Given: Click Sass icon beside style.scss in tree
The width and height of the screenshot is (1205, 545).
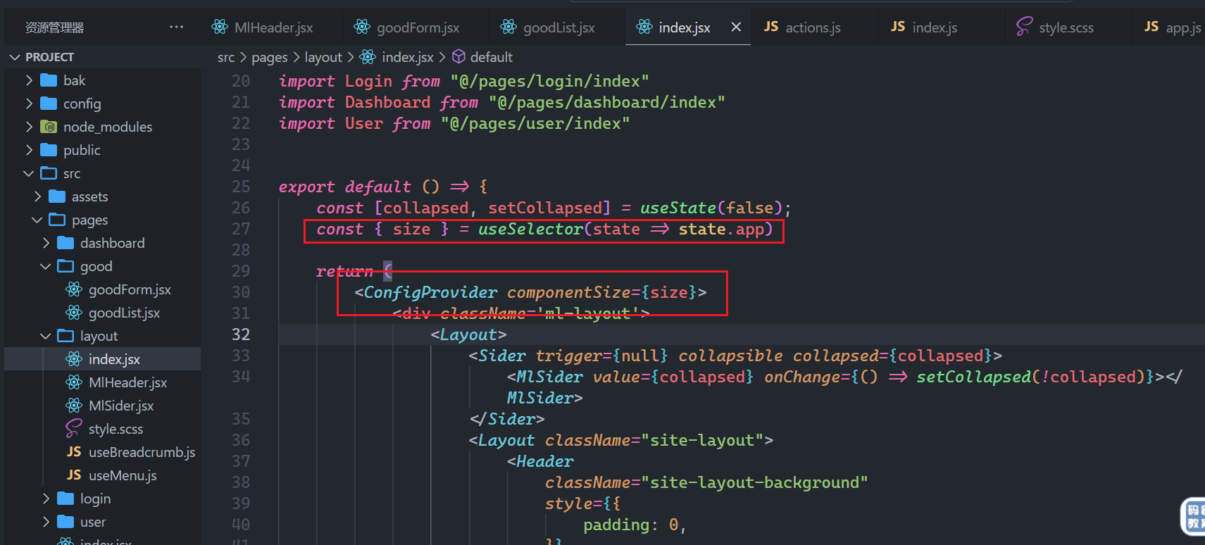Looking at the screenshot, I should (74, 429).
